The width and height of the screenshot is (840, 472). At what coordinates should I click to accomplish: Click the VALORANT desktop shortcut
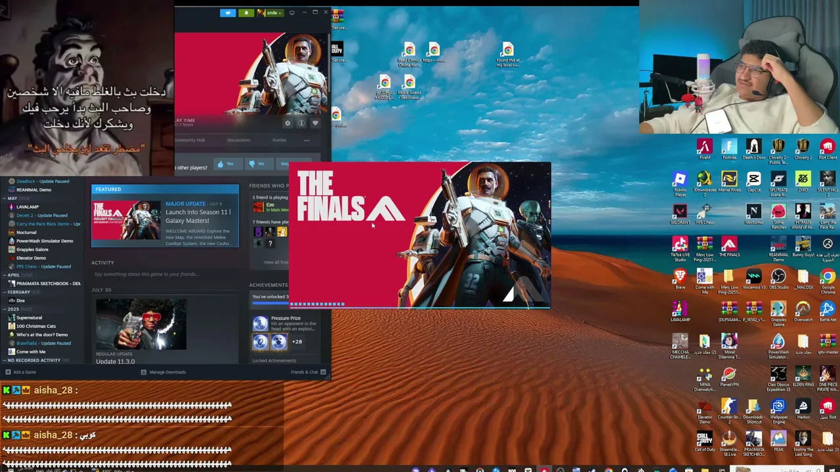point(680,214)
